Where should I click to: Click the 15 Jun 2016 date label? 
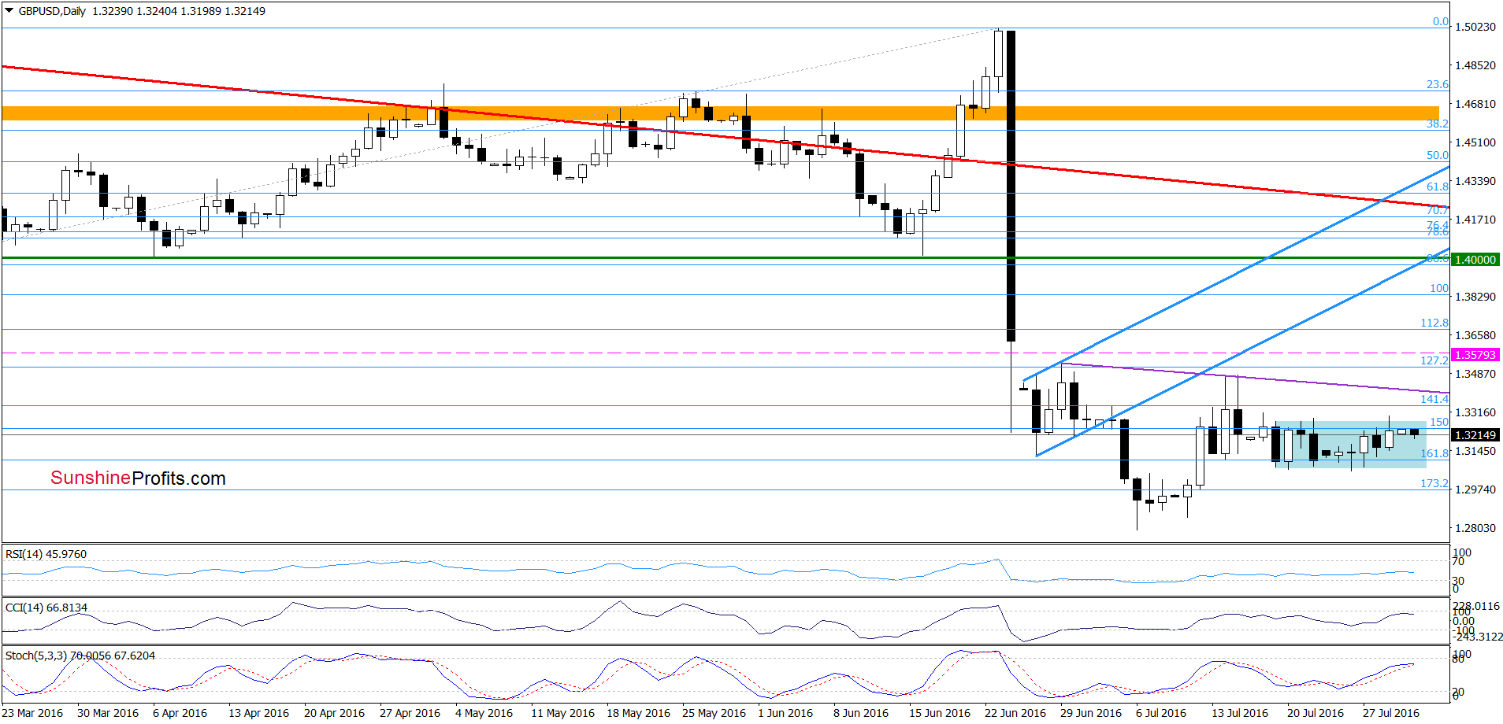click(940, 713)
